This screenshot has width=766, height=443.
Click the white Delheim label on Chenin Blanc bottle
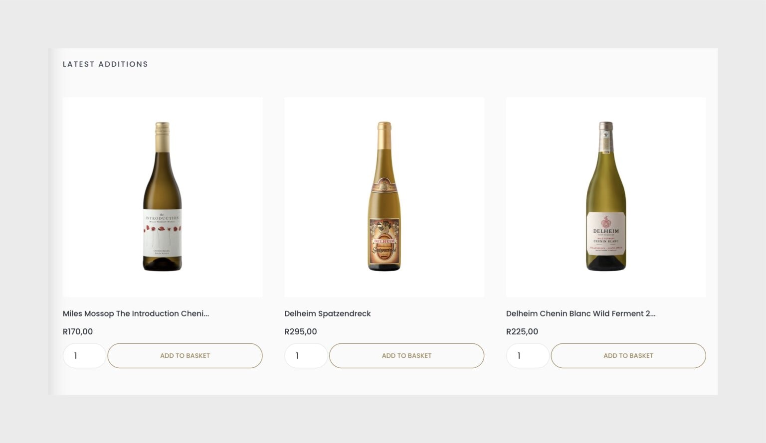click(606, 233)
